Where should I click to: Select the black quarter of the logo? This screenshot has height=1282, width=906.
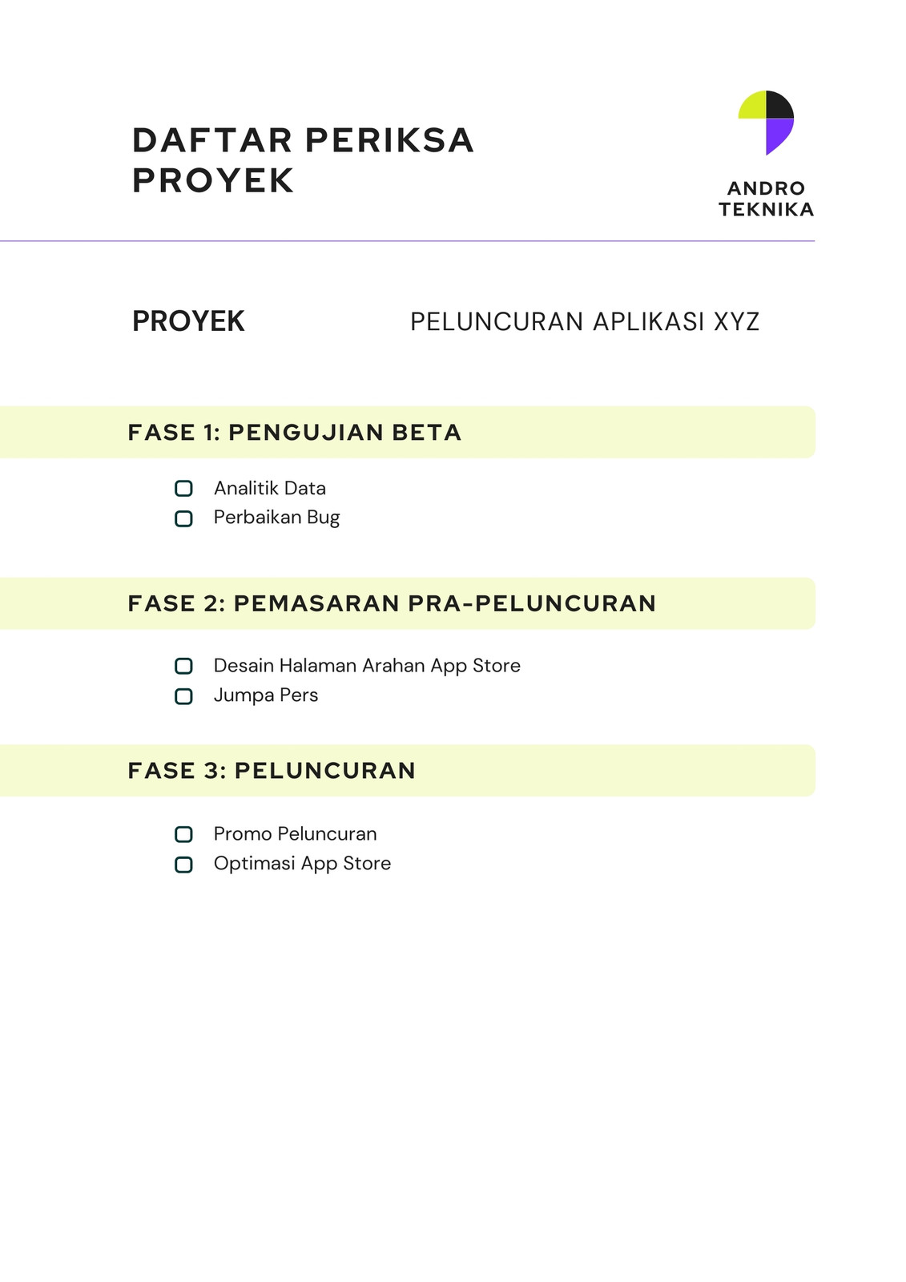coord(779,107)
